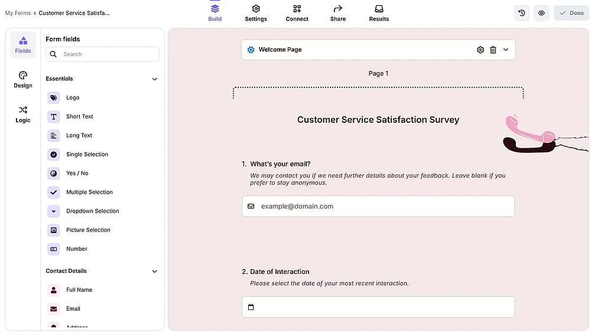This screenshot has height=336, width=591.
Task: Click the form name in breadcrumb
Action: tap(74, 13)
